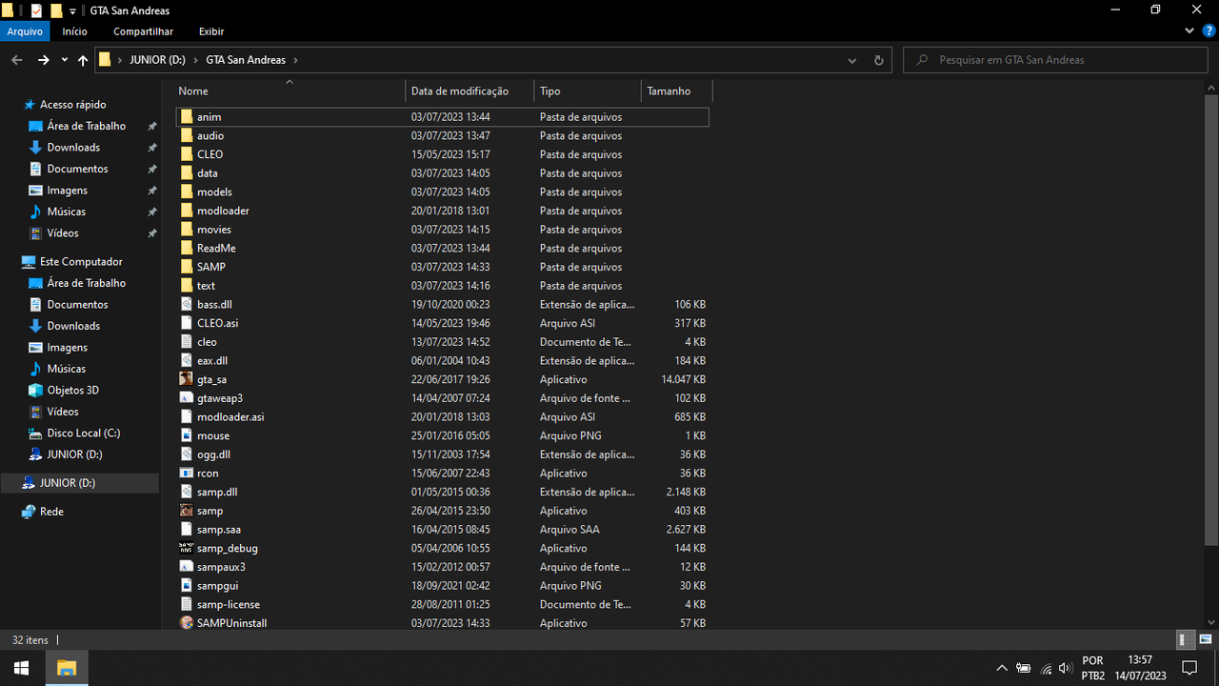The height and width of the screenshot is (686, 1219).
Task: Expand the ribbon with the chevron
Action: coord(1189,31)
